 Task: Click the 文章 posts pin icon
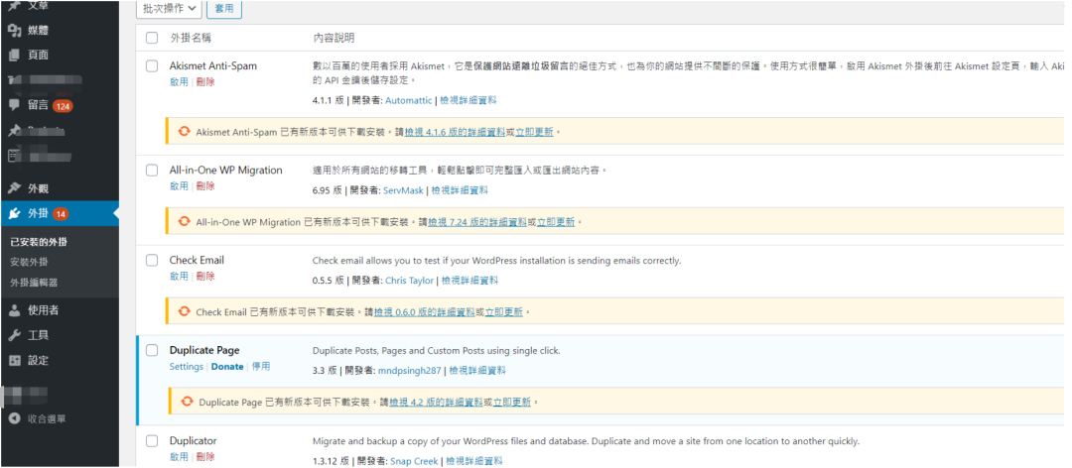[x=14, y=6]
